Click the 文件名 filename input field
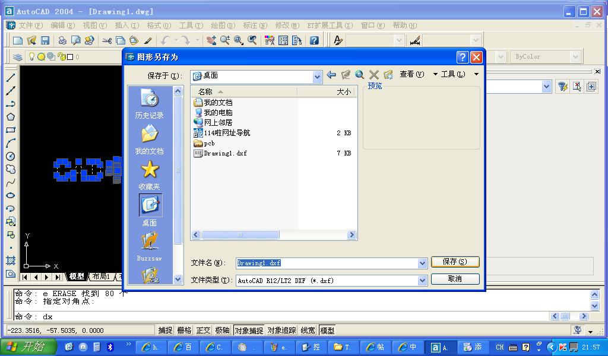The height and width of the screenshot is (356, 608). [x=327, y=263]
